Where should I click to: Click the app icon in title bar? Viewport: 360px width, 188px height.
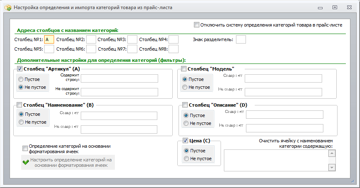[x=8, y=7]
